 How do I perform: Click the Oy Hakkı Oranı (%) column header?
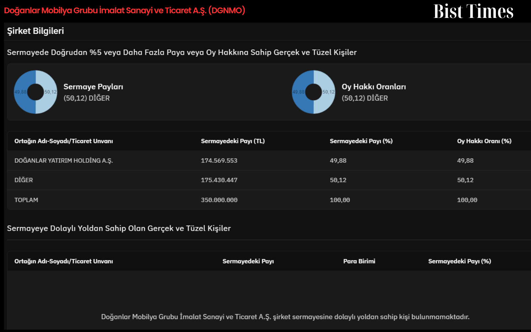(484, 141)
